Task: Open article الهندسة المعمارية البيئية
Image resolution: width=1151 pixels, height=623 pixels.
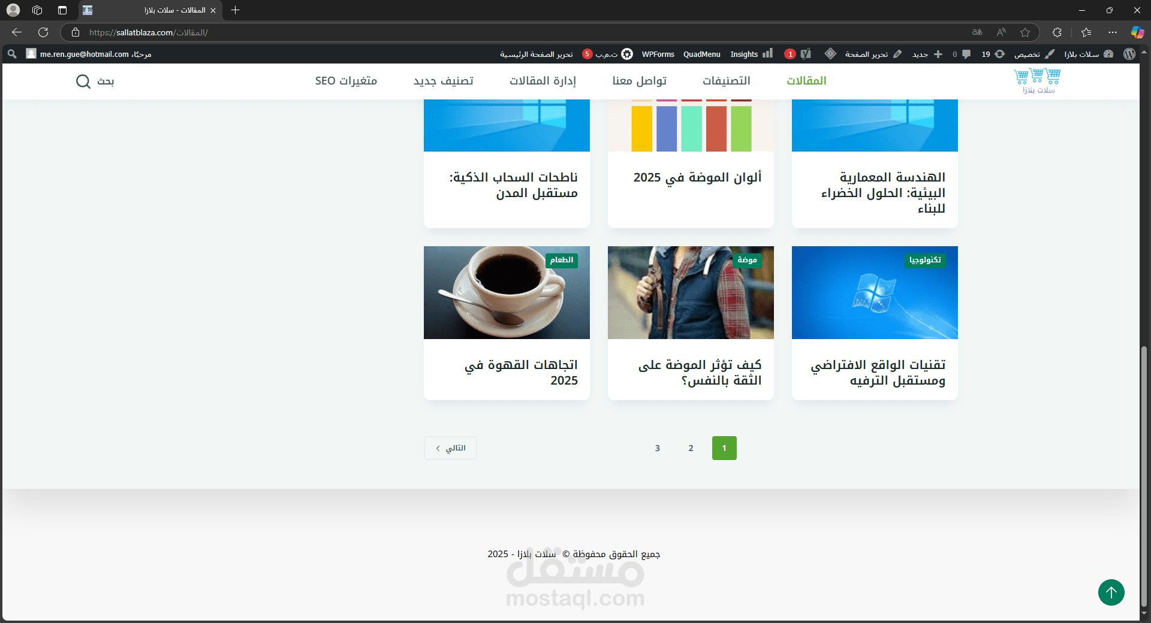Action: point(883,193)
